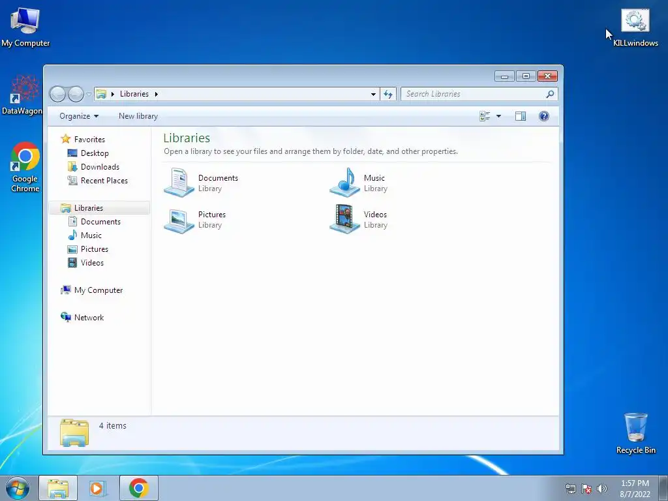Select Recycle Bin desktop icon
Viewport: 668px width, 501px height.
click(x=635, y=433)
